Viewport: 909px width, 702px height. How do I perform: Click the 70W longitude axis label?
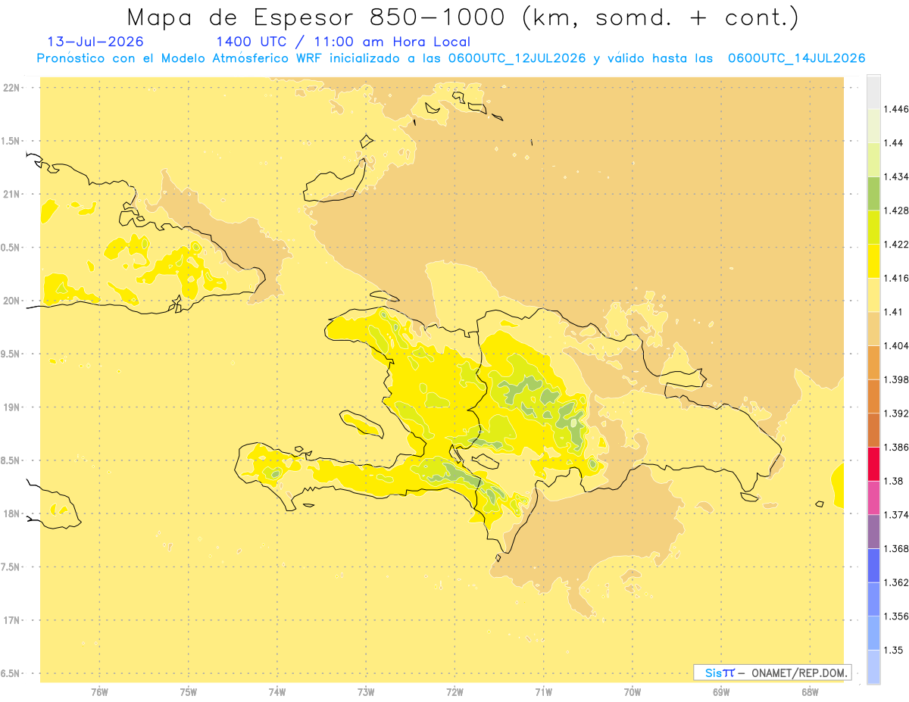[x=633, y=692]
